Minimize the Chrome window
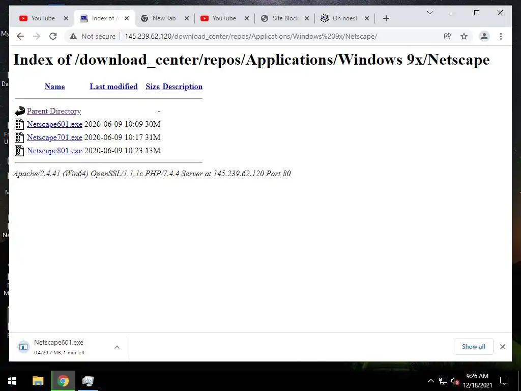 pos(453,13)
